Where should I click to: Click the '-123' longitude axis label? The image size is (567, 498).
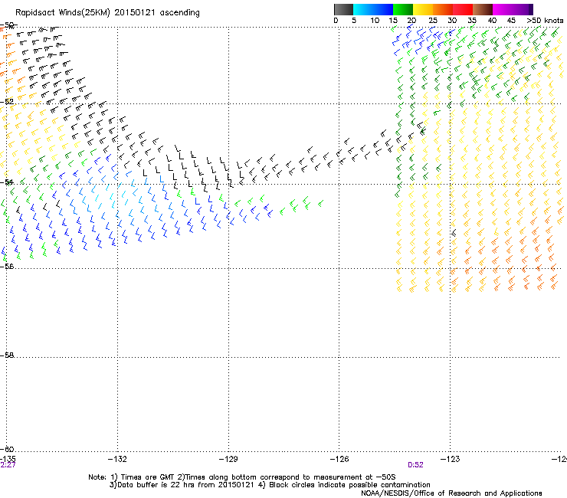[x=451, y=459]
